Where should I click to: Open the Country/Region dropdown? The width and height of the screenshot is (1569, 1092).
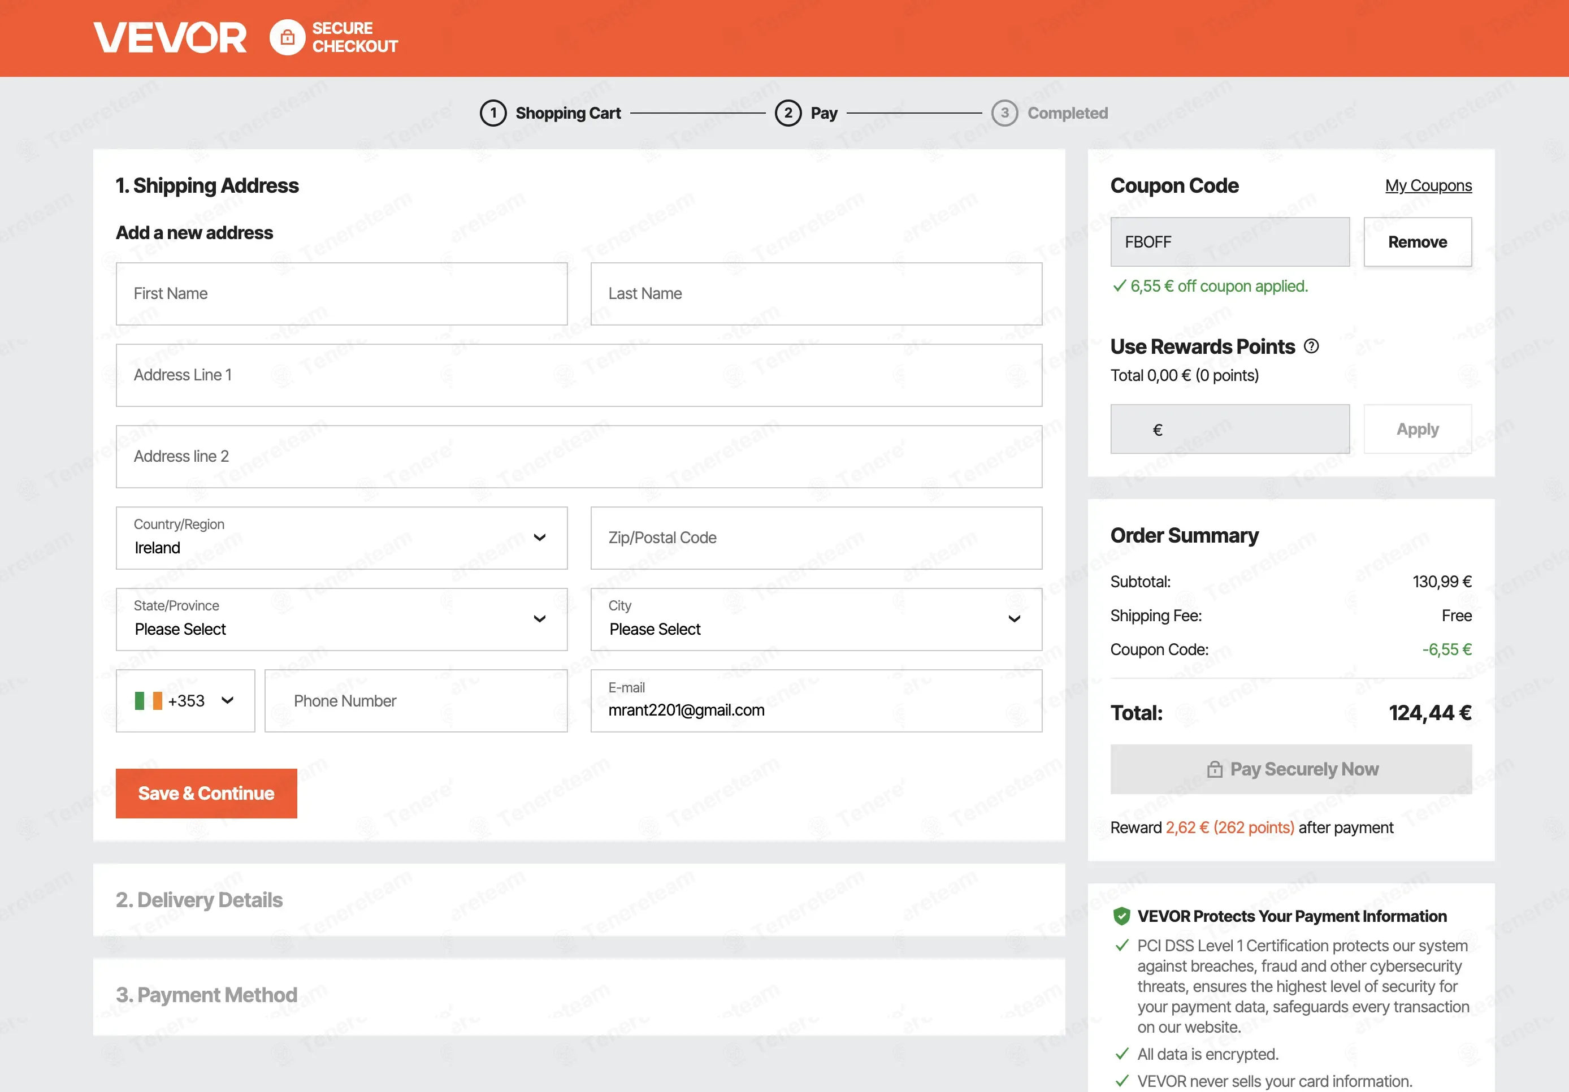(342, 538)
